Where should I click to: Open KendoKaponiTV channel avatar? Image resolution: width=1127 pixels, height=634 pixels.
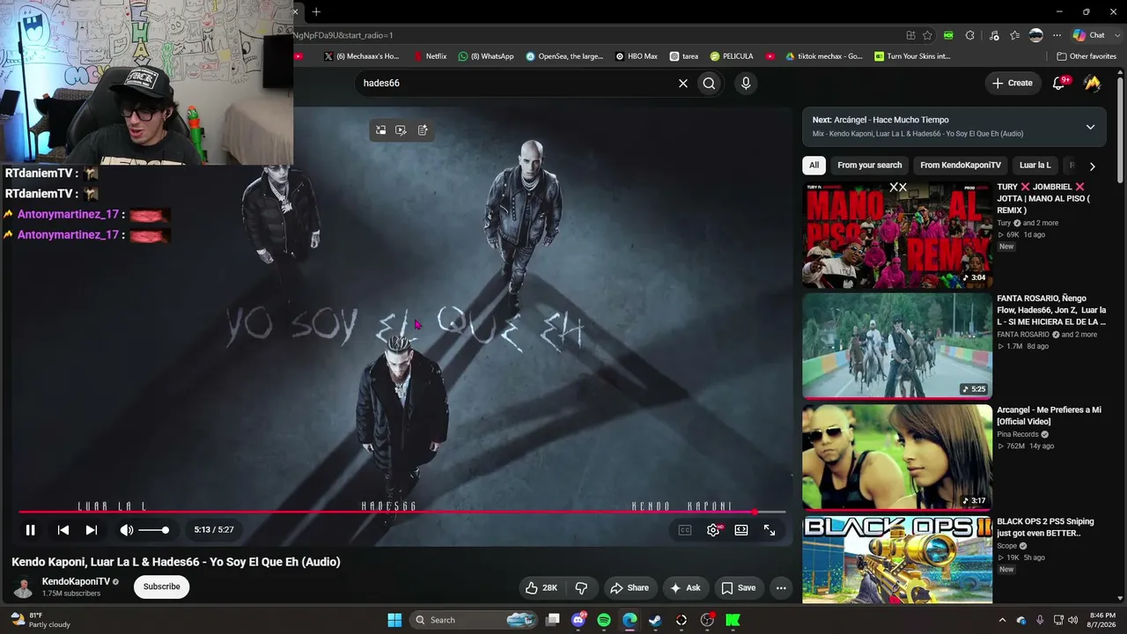[x=24, y=587]
